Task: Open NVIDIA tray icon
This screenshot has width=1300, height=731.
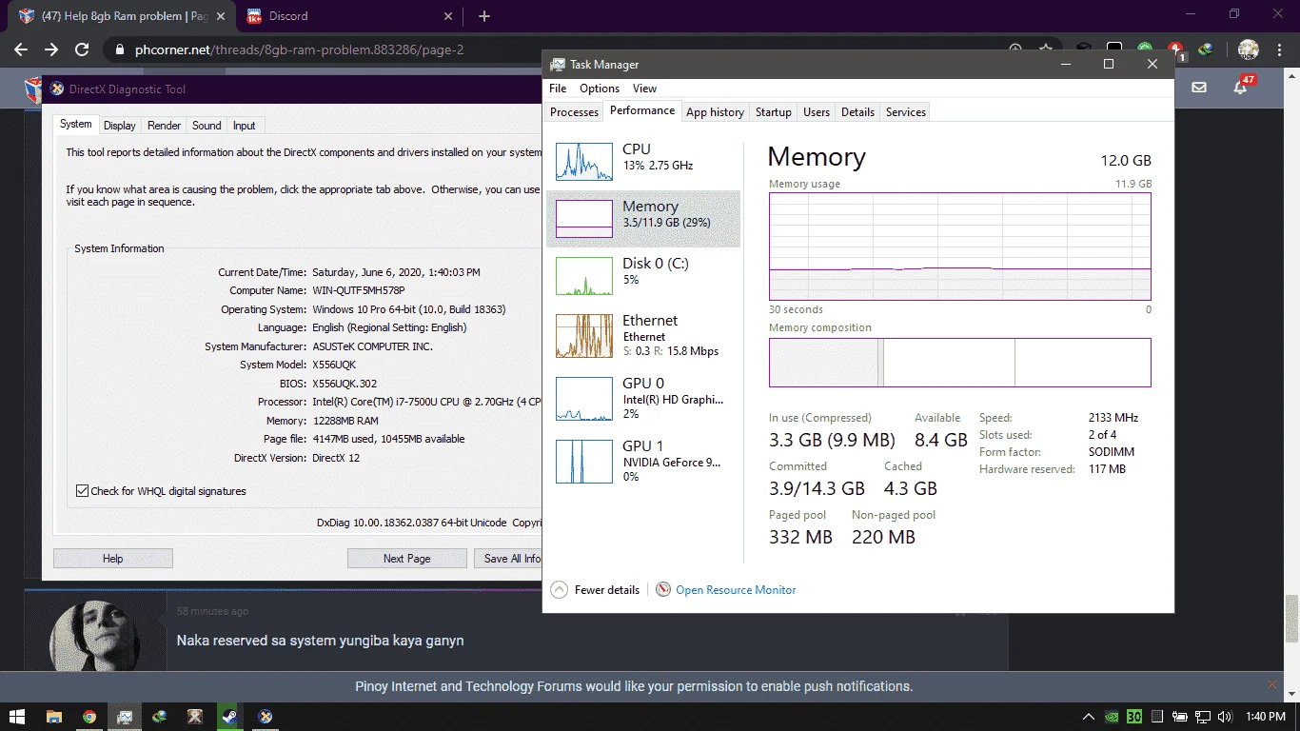Action: click(1112, 717)
